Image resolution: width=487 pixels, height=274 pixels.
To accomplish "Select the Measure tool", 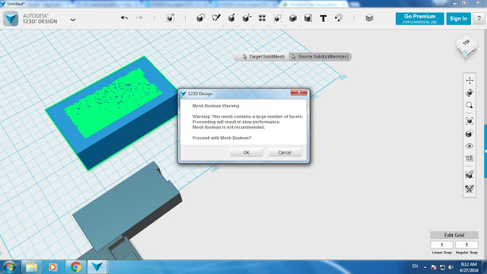I will pyautogui.click(x=307, y=18).
